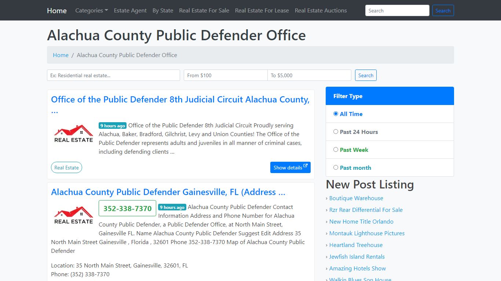
Task: Open Real Estate For Sale menu item
Action: tap(204, 11)
